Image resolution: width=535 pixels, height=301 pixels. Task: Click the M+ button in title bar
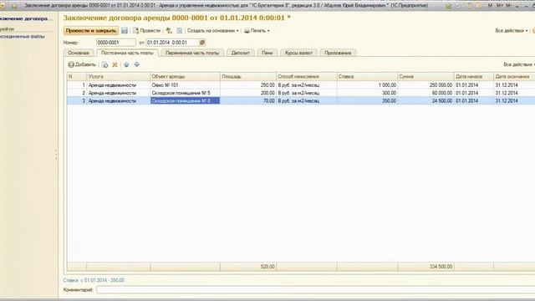pyautogui.click(x=500, y=6)
